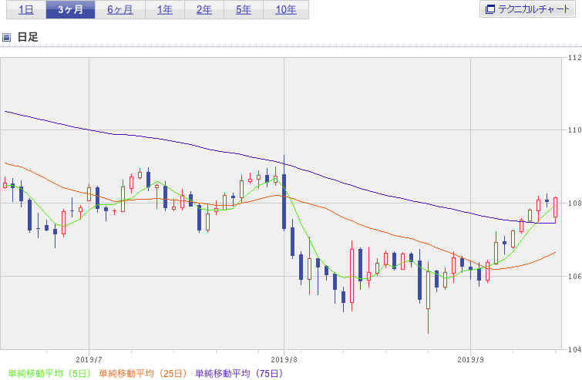Show the 2年 chart period
Screen dimensions: 582x380
pyautogui.click(x=204, y=9)
